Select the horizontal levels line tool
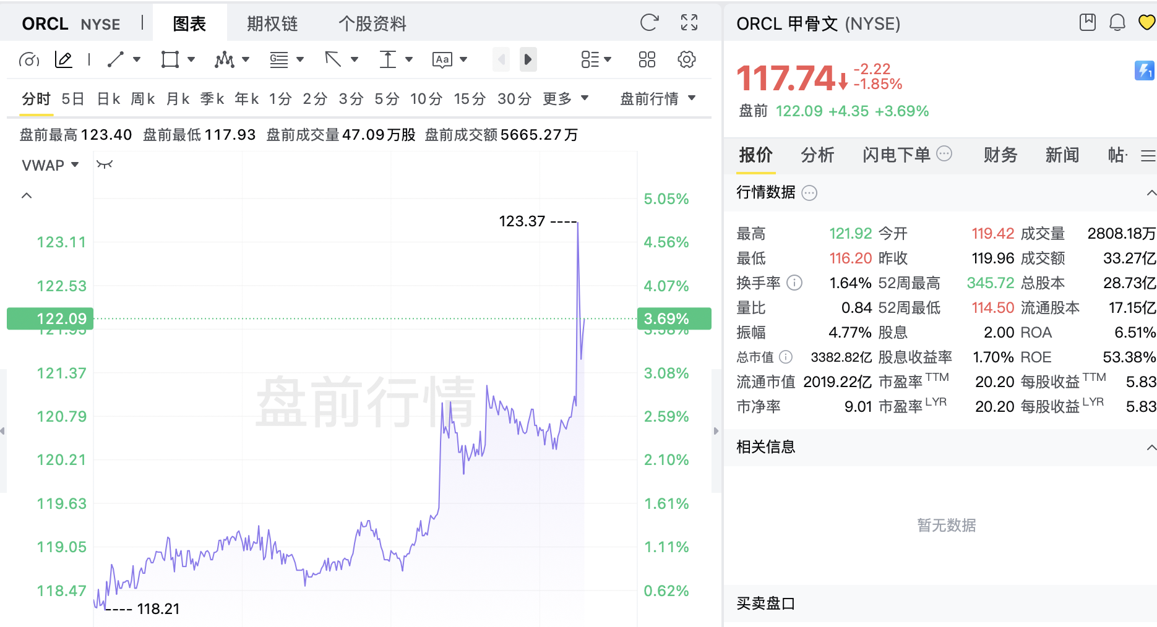 [279, 59]
